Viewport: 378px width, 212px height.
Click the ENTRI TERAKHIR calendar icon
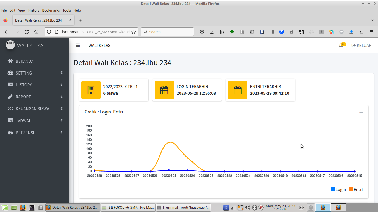click(x=238, y=90)
